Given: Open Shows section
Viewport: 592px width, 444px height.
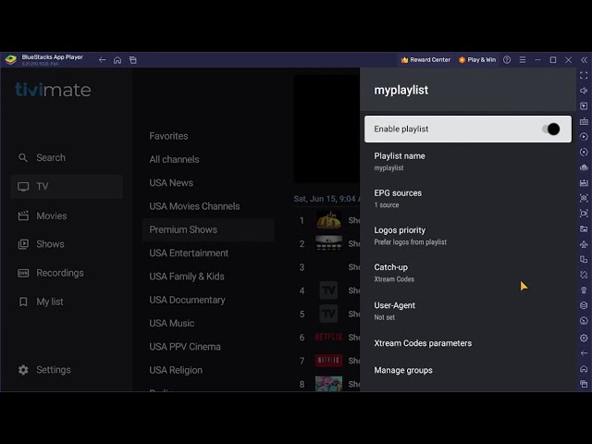Looking at the screenshot, I should click(x=67, y=244).
